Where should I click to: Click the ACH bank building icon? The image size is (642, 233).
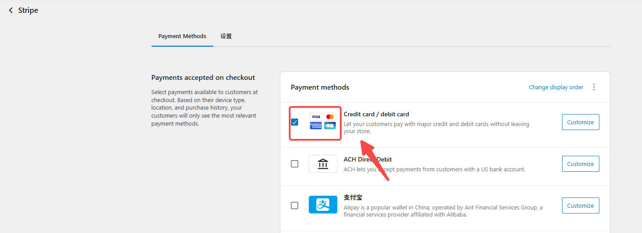(323, 164)
